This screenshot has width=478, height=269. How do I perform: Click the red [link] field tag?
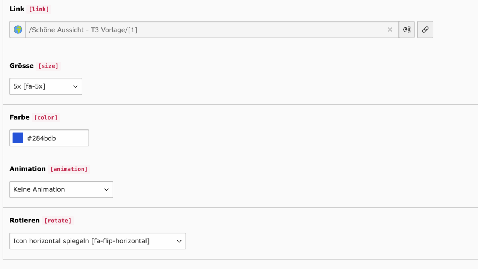(x=39, y=9)
